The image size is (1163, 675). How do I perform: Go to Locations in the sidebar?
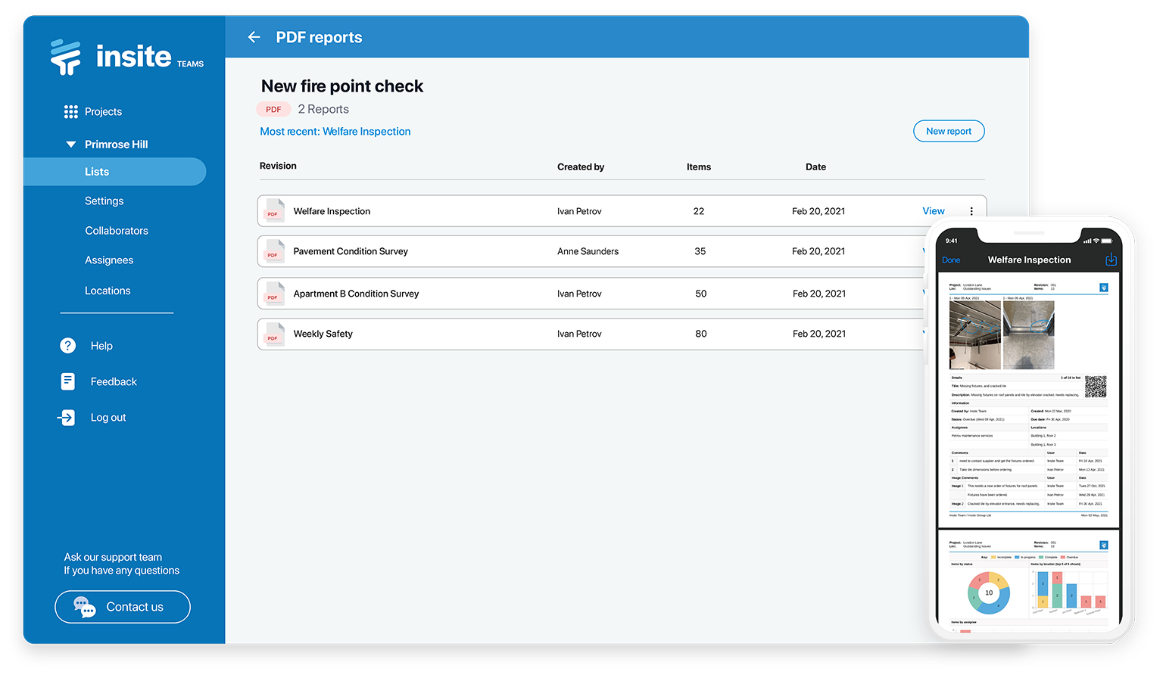pos(108,291)
